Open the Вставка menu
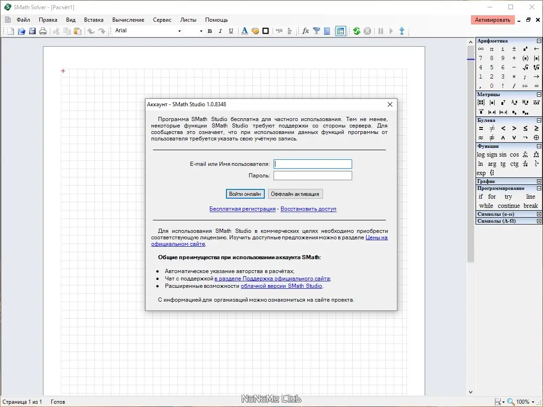The image size is (543, 407). [94, 20]
